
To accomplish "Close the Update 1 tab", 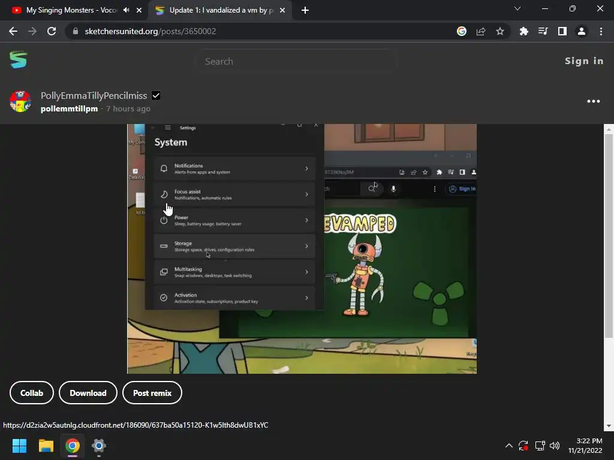I will pos(282,10).
